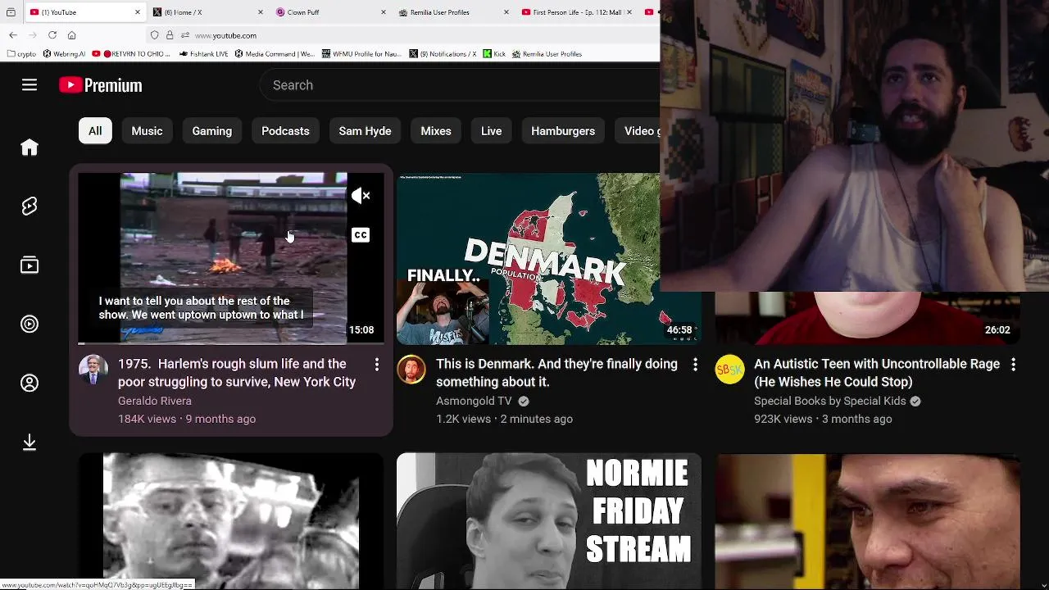Open the Remilia User Profiles bookmark
The width and height of the screenshot is (1049, 590).
pos(547,54)
